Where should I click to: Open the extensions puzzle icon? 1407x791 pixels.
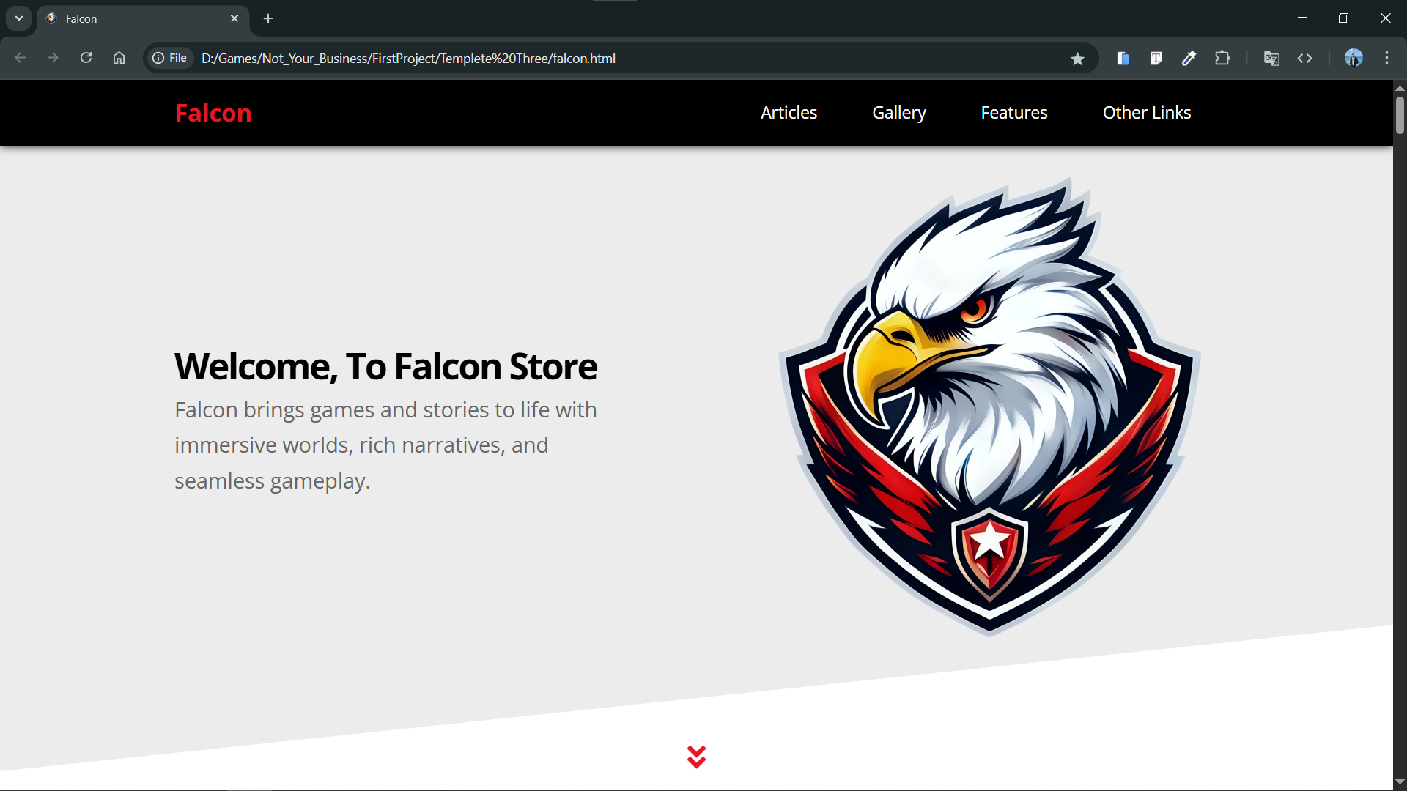(x=1222, y=58)
